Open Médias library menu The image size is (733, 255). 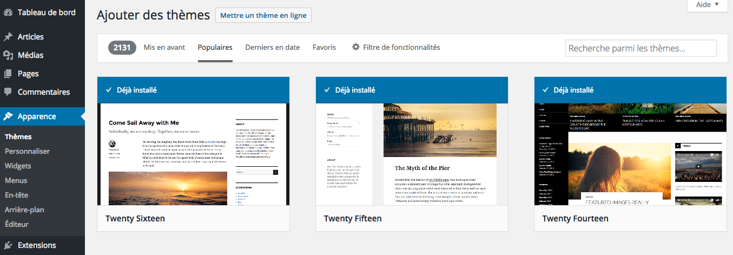(42, 55)
